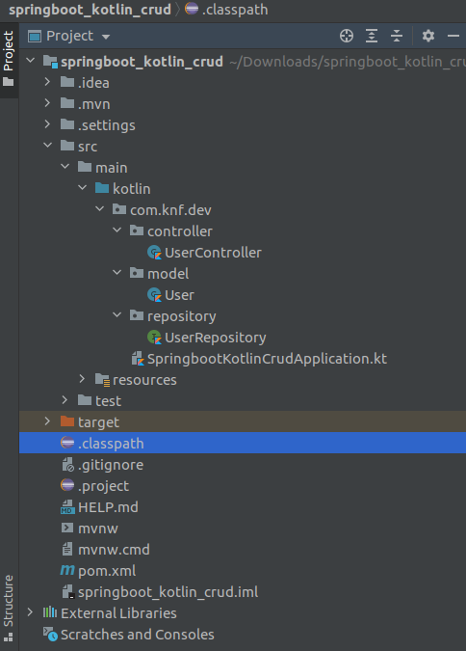Collapse the com.knf.dev package
The height and width of the screenshot is (651, 466).
(x=100, y=209)
